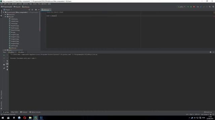The height and width of the screenshot is (120, 215).
Task: Toggle scroll to end icon in Run panel
Action: point(7,64)
